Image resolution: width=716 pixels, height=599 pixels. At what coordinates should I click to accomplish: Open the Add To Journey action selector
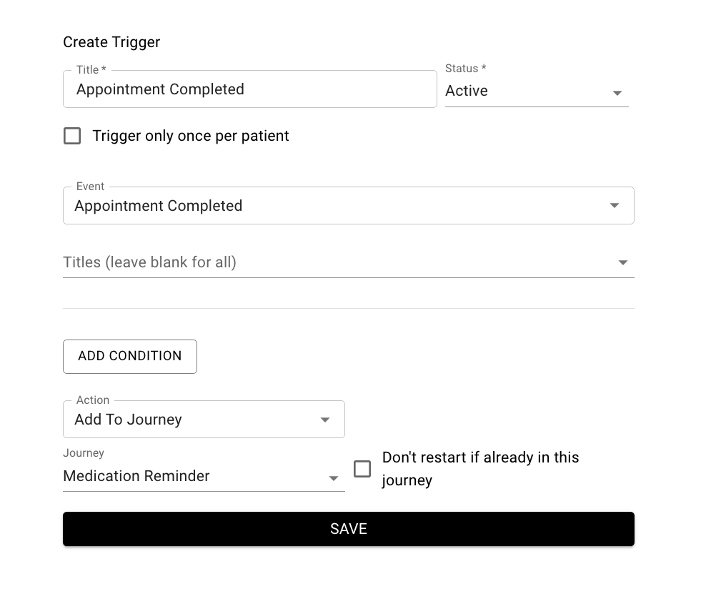coord(204,420)
